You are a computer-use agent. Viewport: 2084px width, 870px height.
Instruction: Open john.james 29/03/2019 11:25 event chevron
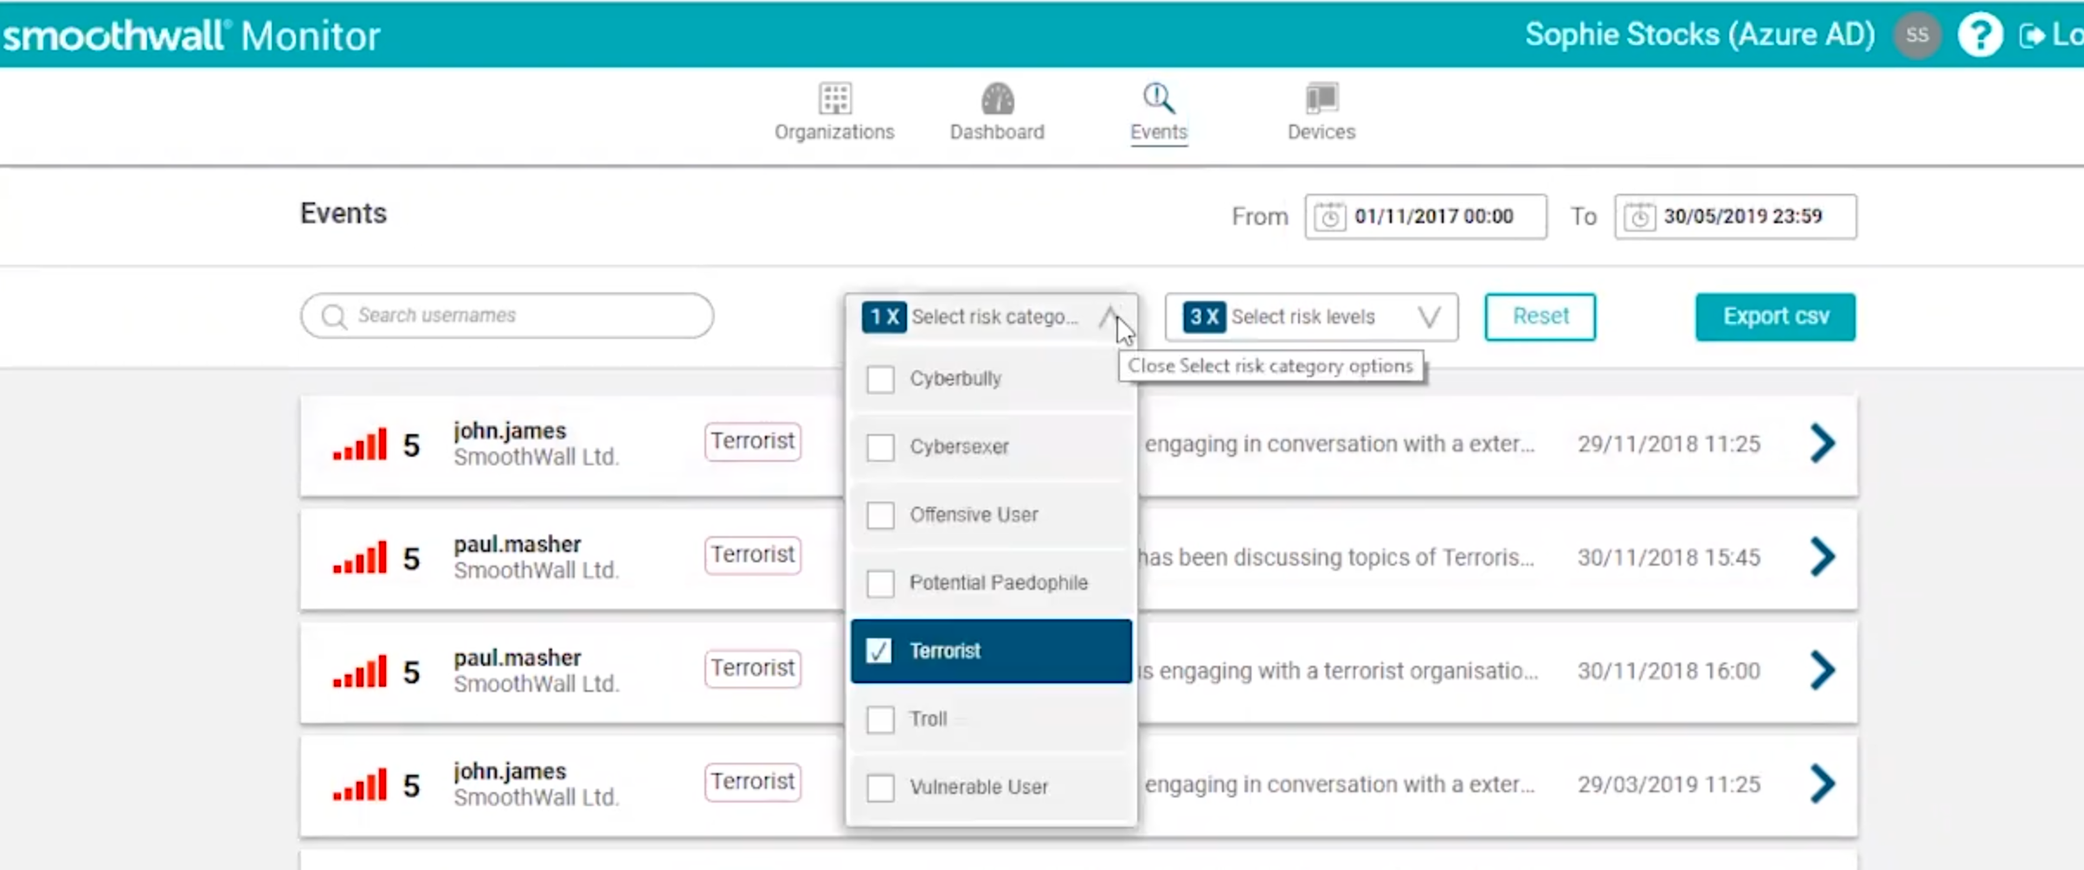[1822, 784]
